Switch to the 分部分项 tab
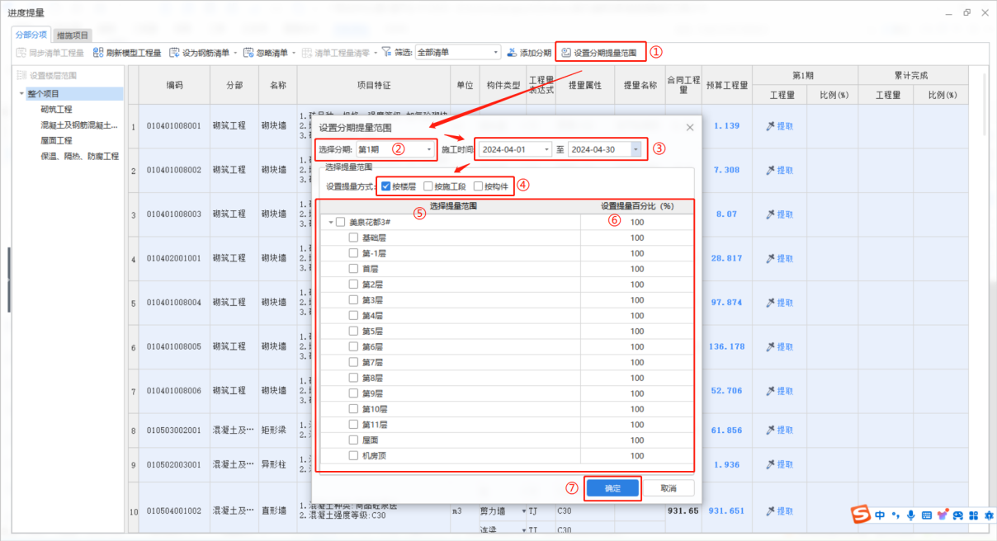Viewport: 997px width, 541px height. (31, 35)
